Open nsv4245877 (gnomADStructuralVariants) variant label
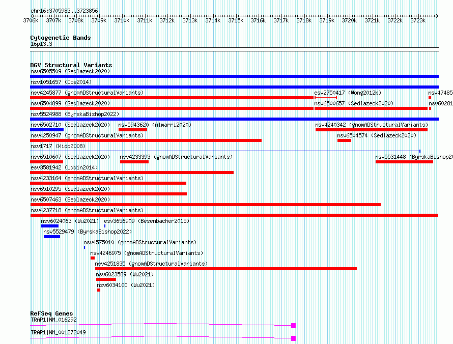453x344 pixels. (87, 93)
